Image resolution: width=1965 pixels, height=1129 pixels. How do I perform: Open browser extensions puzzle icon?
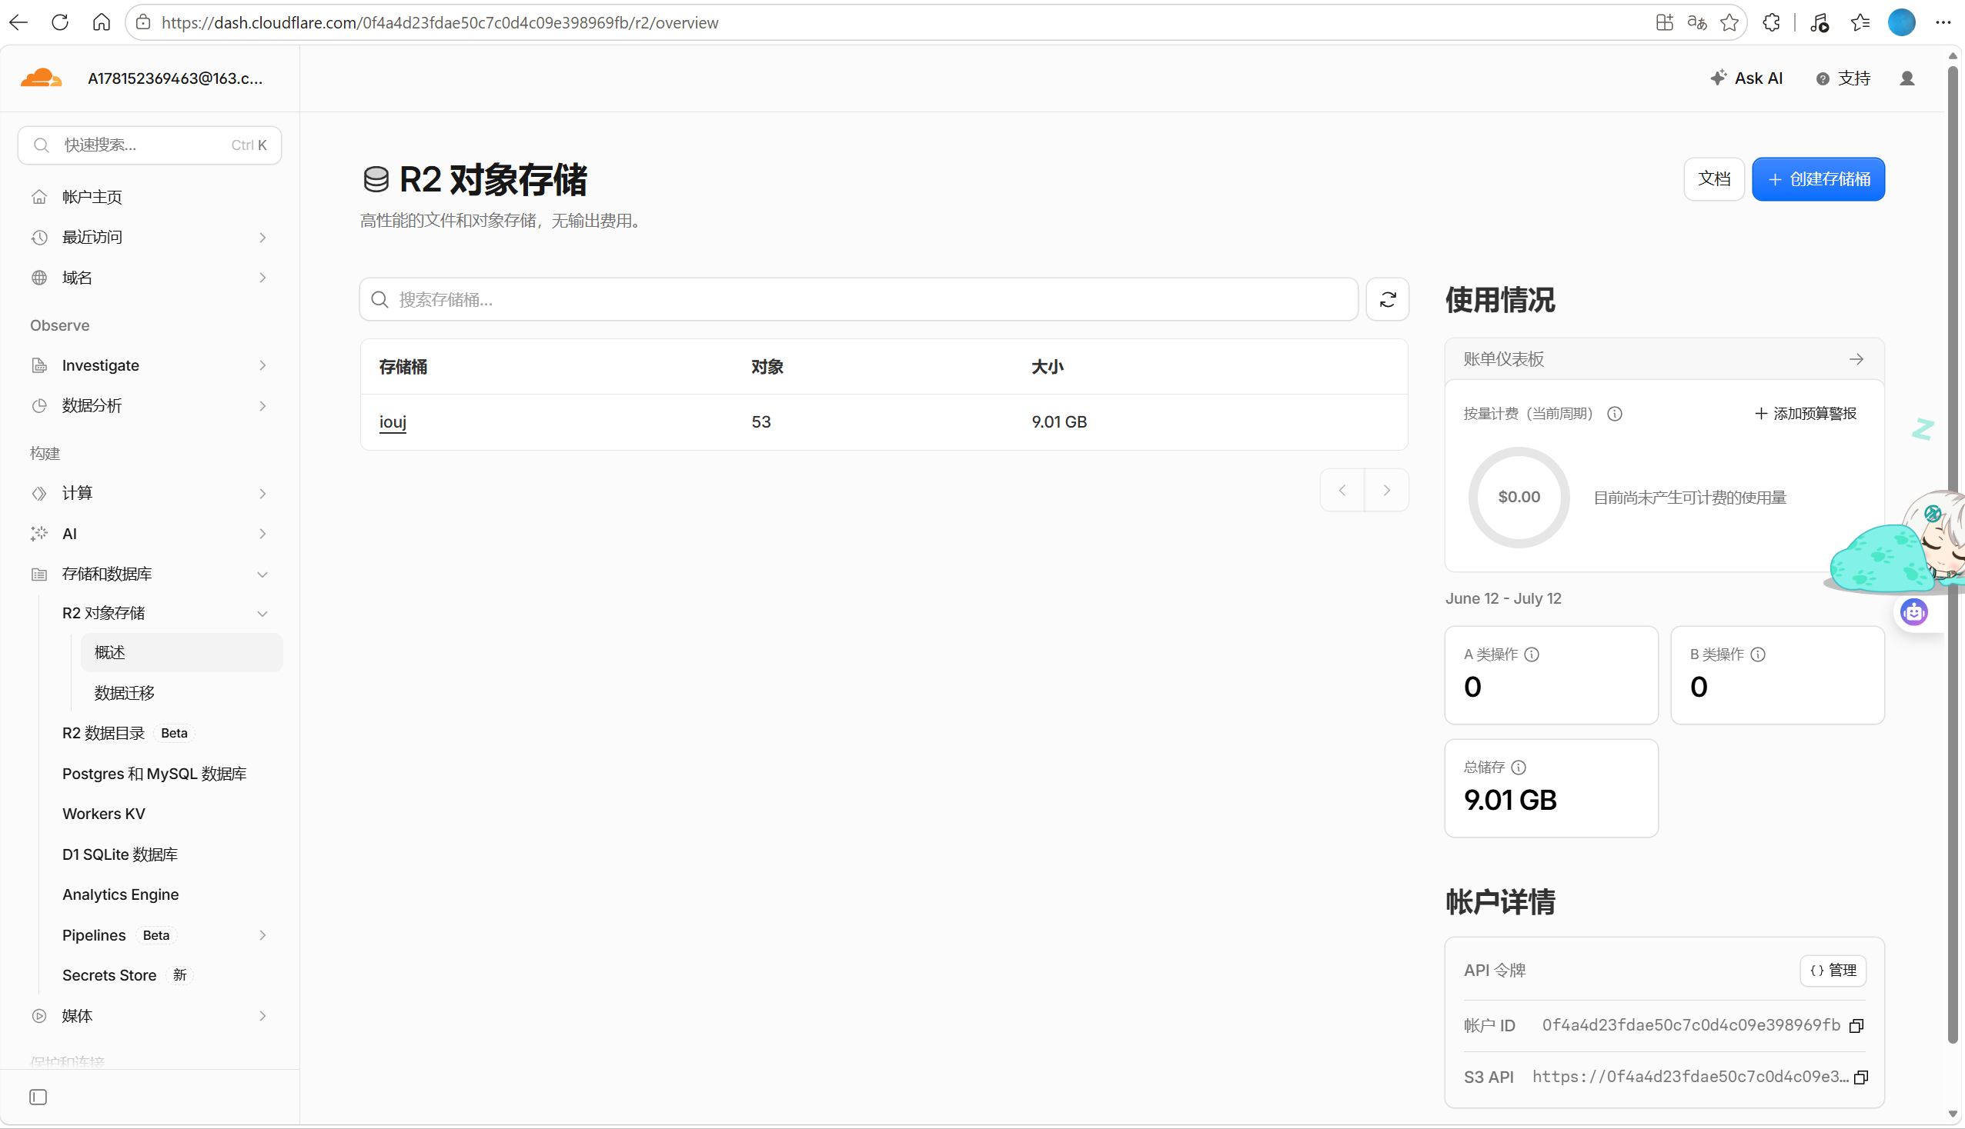[x=1771, y=22]
